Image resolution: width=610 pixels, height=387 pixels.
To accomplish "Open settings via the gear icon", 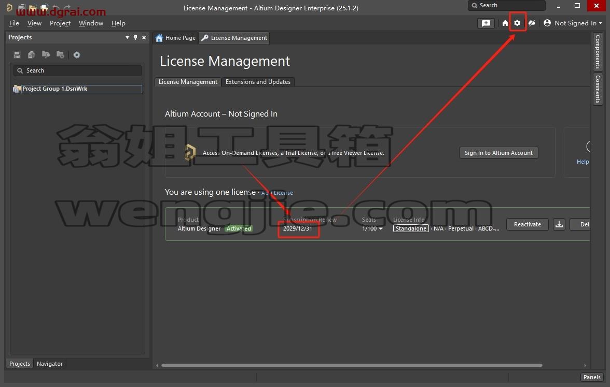I will point(517,23).
